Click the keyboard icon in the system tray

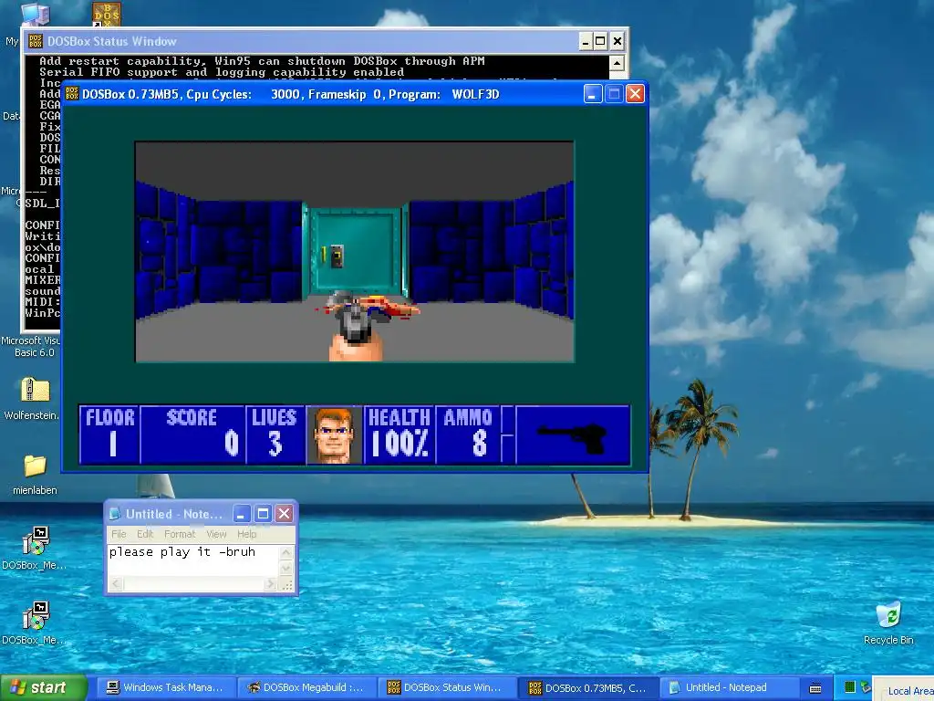[x=815, y=688]
